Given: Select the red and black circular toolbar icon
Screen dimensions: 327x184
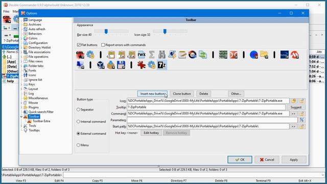Looking at the screenshot, I should point(193,55).
